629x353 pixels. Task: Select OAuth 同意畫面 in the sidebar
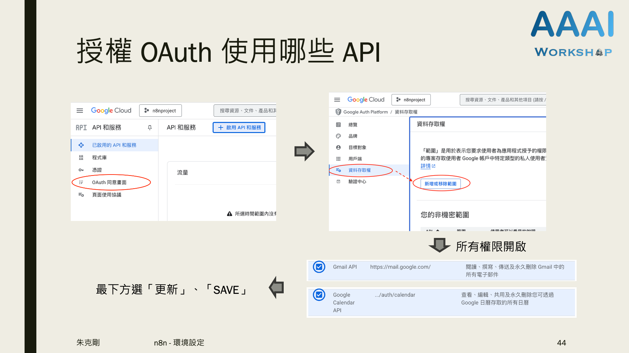[109, 182]
